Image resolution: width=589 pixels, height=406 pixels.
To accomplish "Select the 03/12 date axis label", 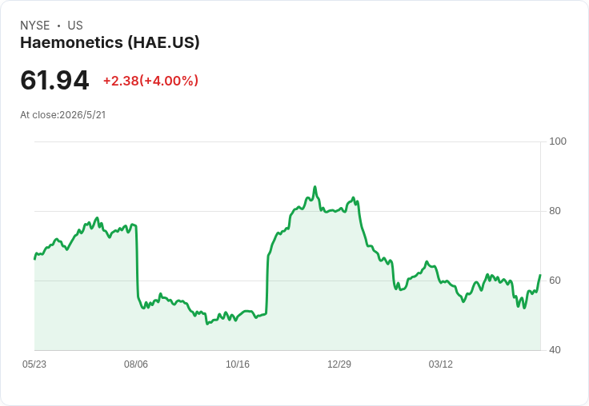I will coord(441,364).
